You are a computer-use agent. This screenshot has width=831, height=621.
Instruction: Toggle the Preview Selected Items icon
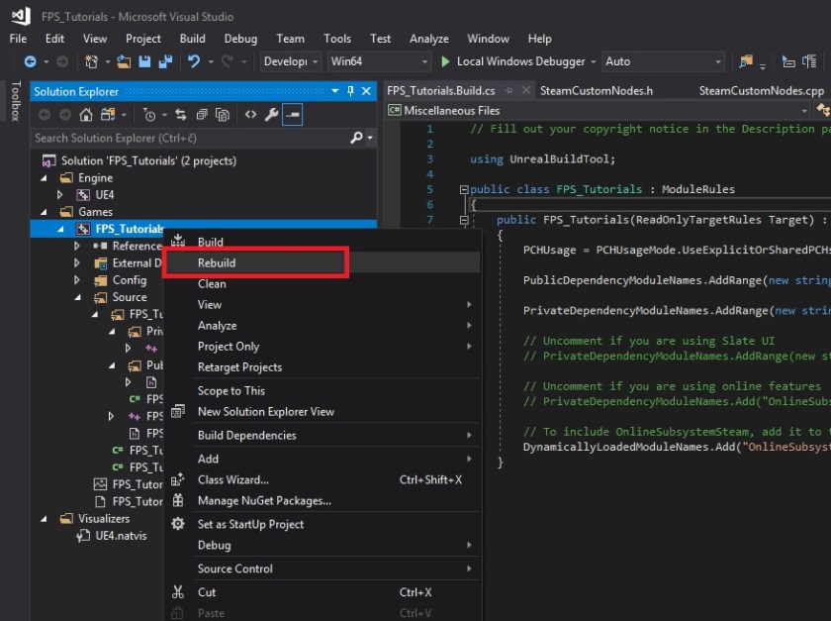click(292, 112)
